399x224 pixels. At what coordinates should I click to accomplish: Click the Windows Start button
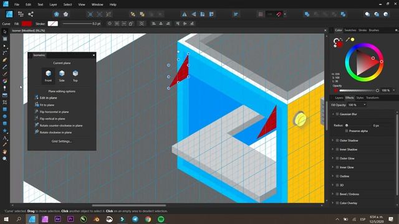coord(6,219)
